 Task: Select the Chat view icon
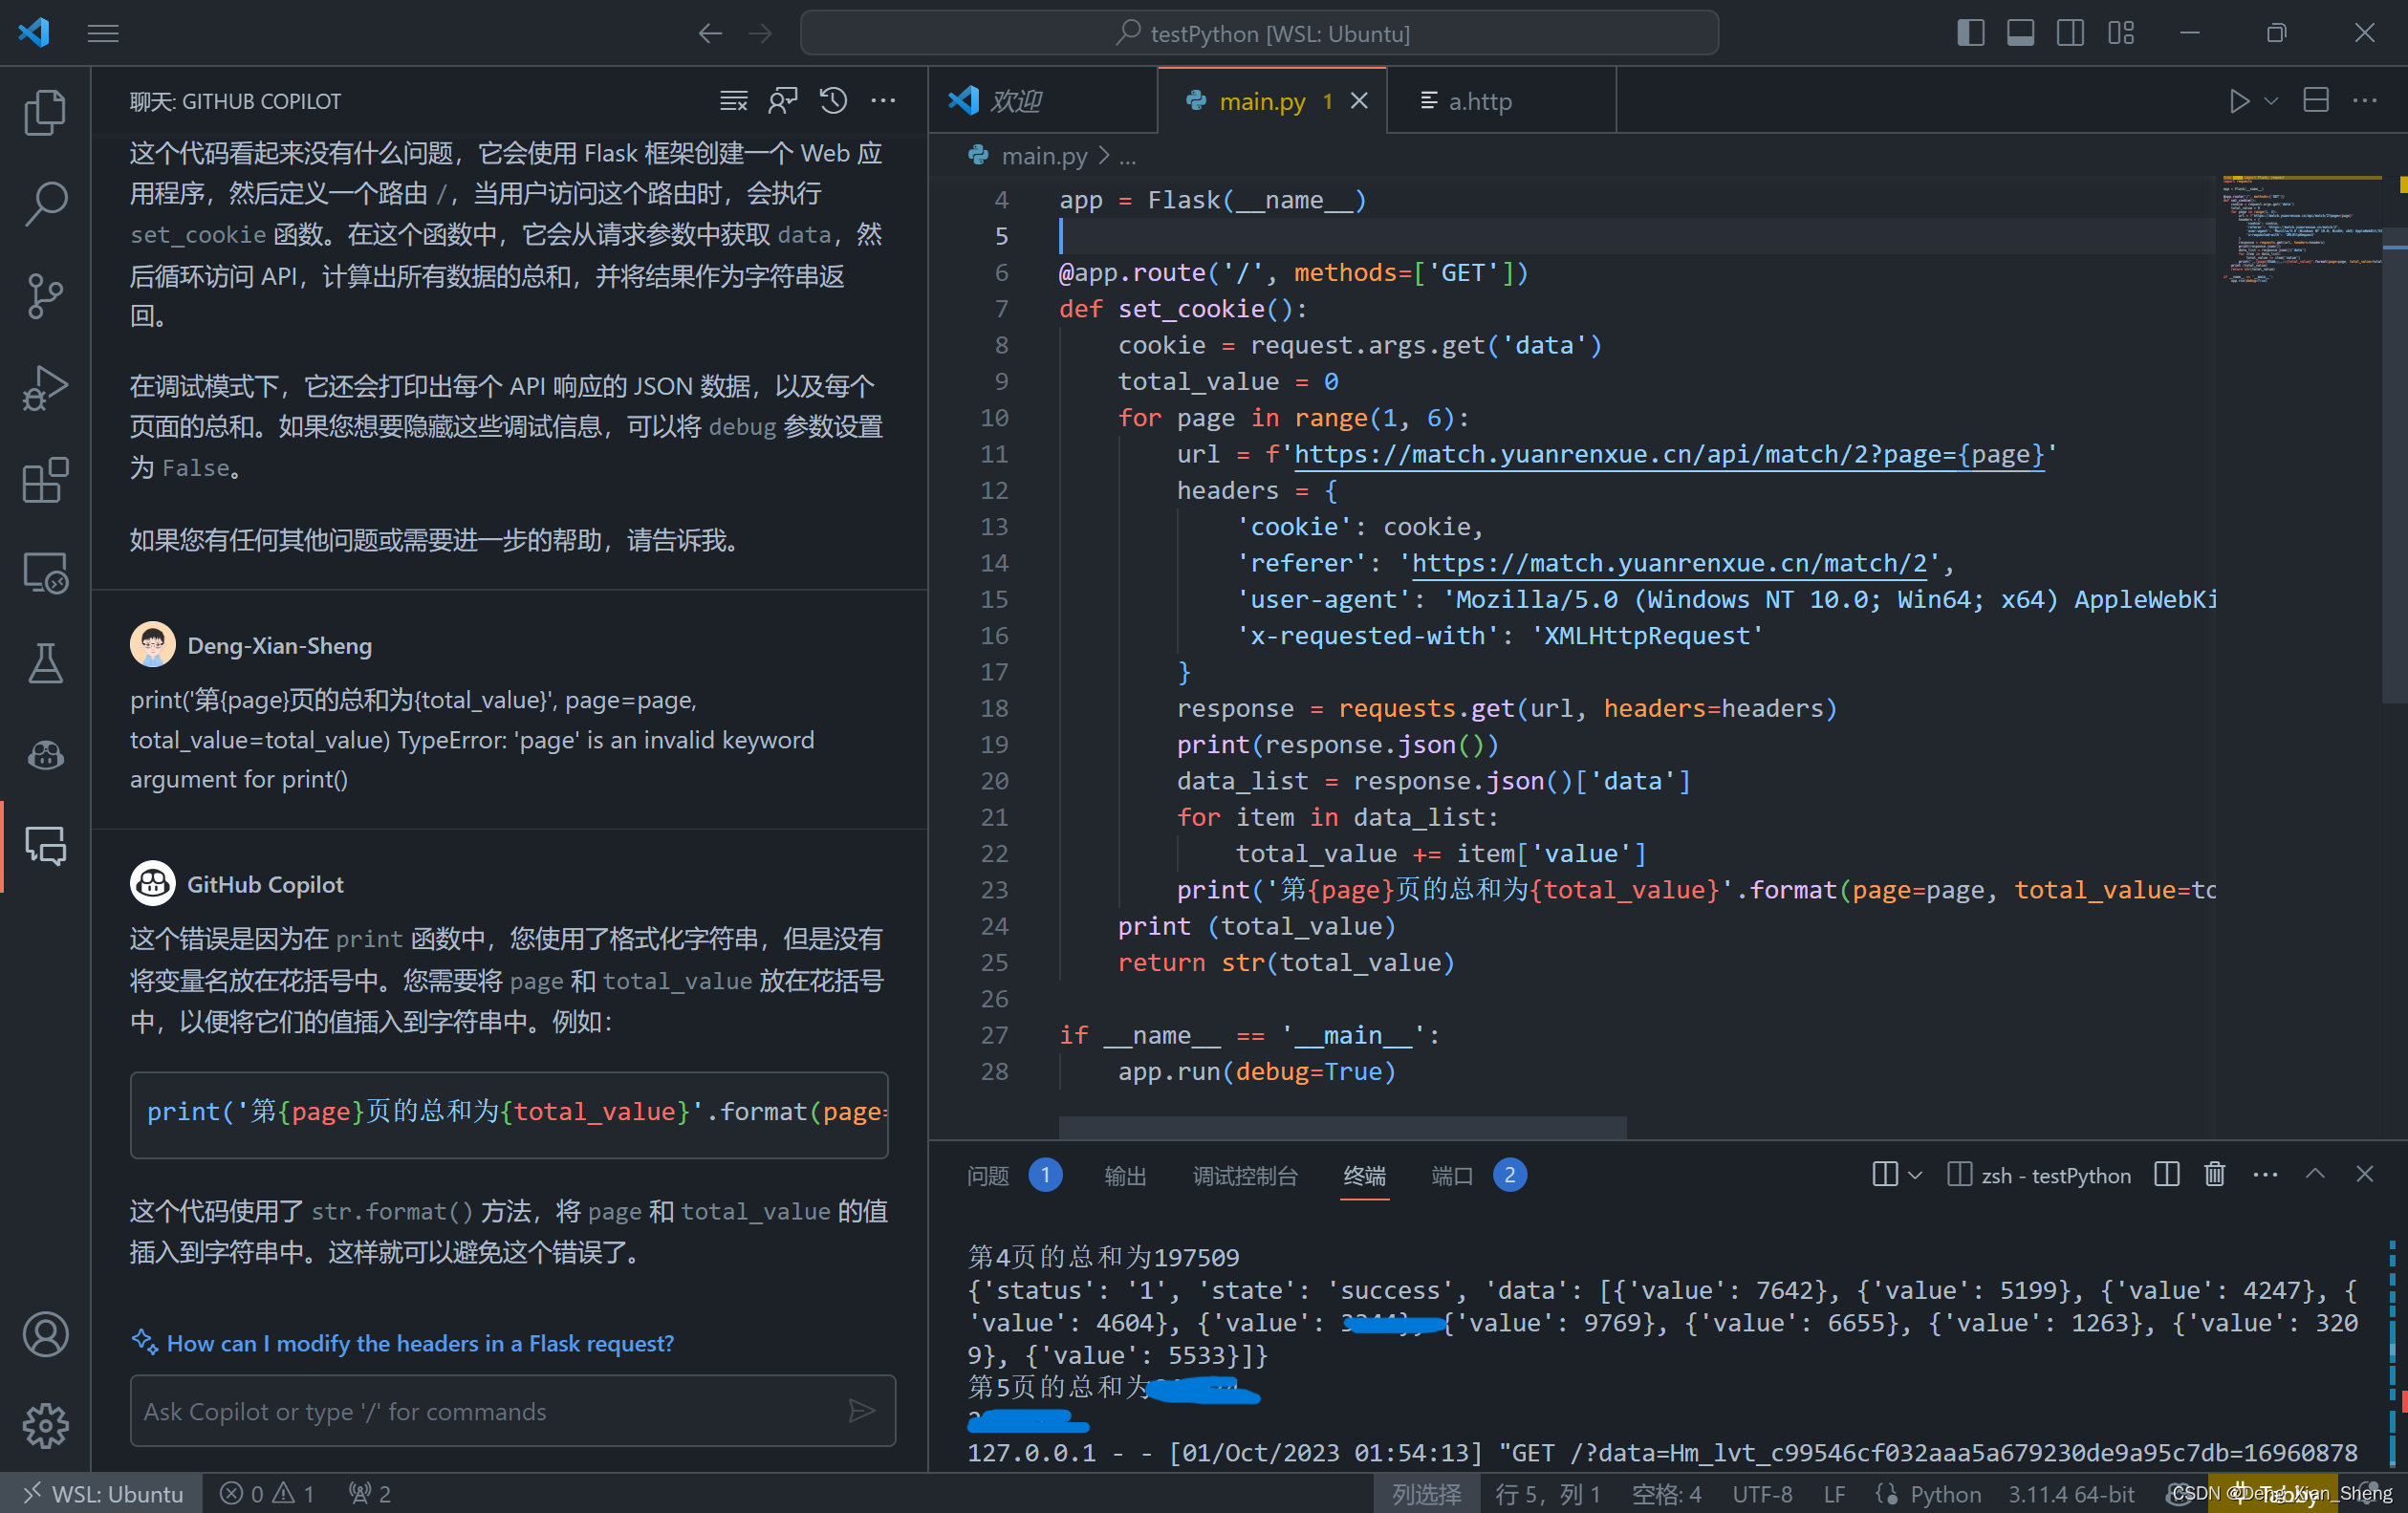click(45, 847)
